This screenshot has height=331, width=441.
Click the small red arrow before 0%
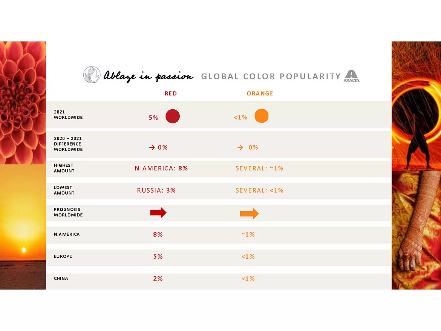point(152,148)
